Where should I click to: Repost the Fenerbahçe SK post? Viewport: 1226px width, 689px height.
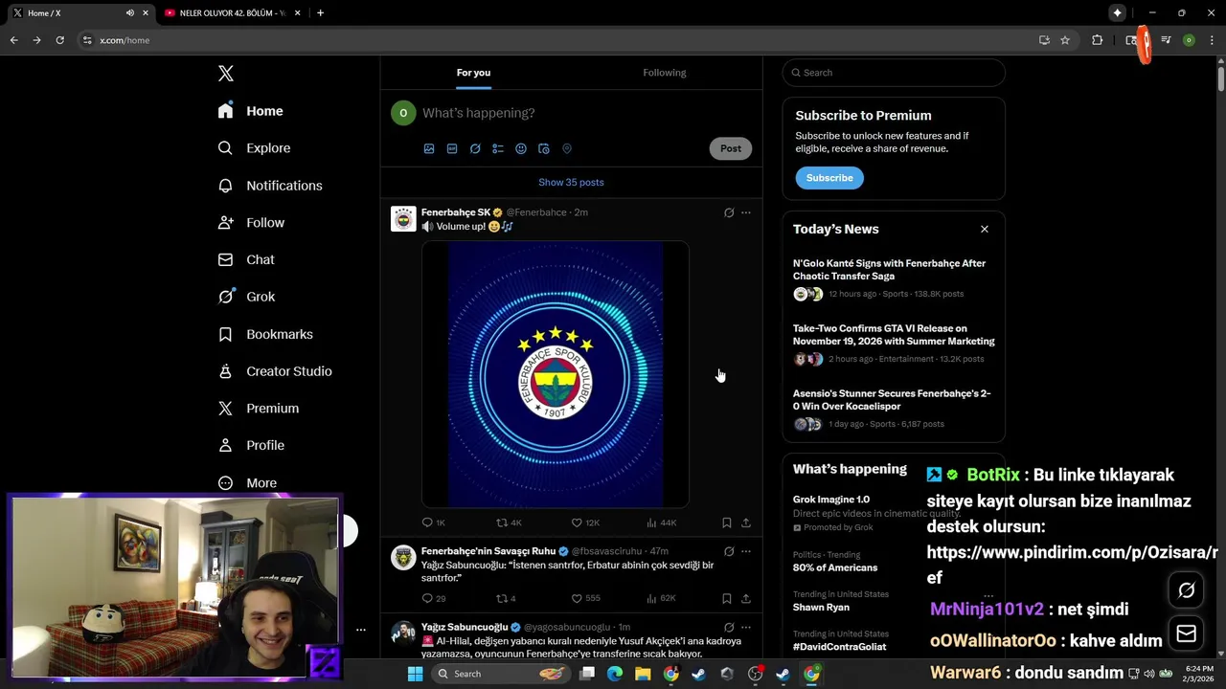[509, 522]
